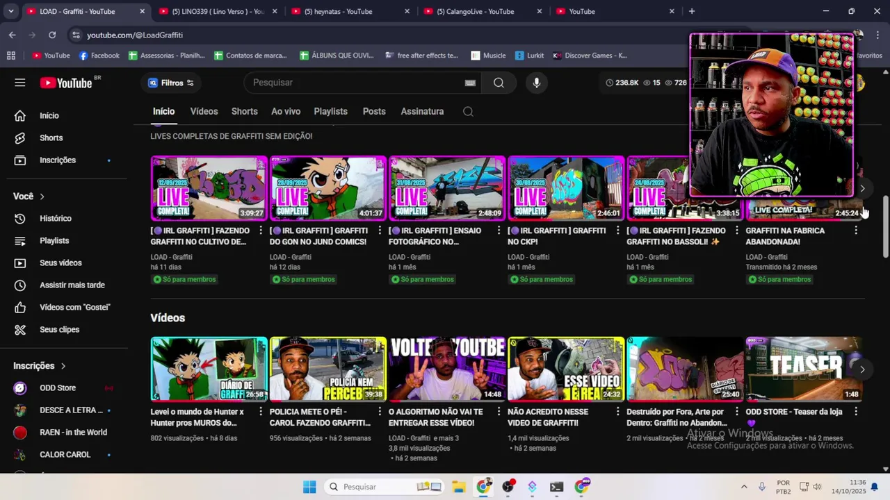Expand the Inscrições subscriptions section
This screenshot has height=500, width=890.
coord(40,366)
